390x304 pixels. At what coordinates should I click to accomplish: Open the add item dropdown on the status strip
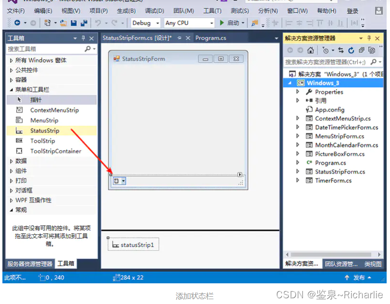pyautogui.click(x=124, y=181)
